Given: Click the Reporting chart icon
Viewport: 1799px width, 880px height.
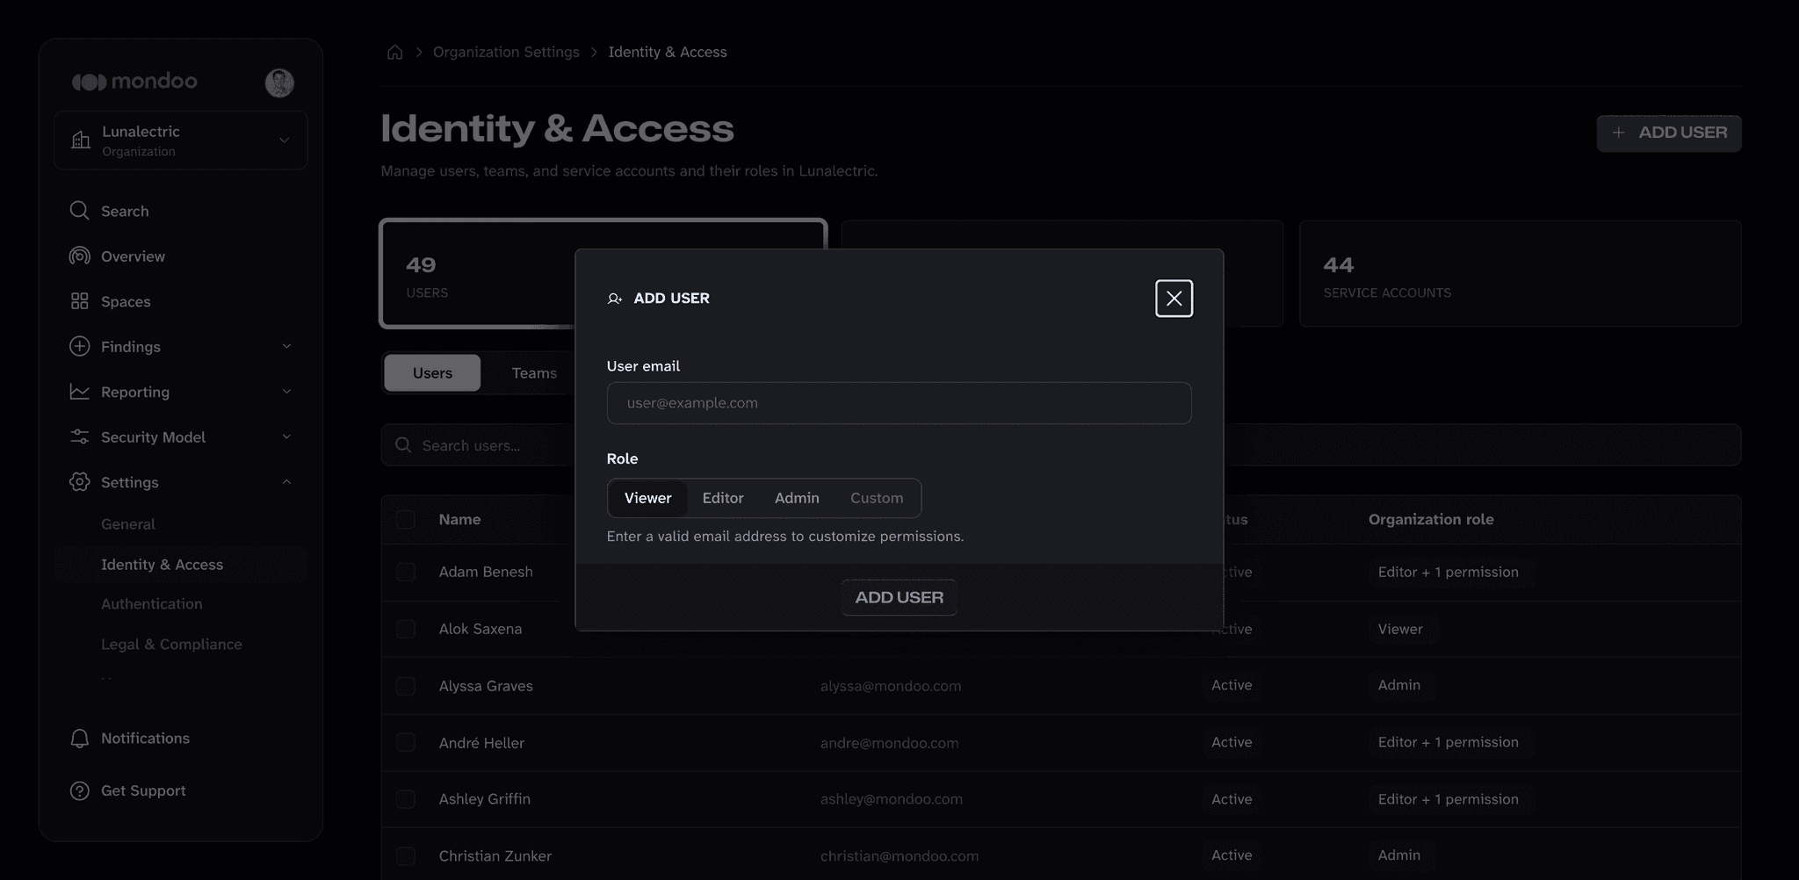Looking at the screenshot, I should click(x=79, y=392).
